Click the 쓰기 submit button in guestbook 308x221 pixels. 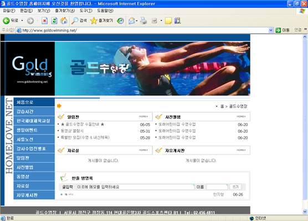point(235,187)
